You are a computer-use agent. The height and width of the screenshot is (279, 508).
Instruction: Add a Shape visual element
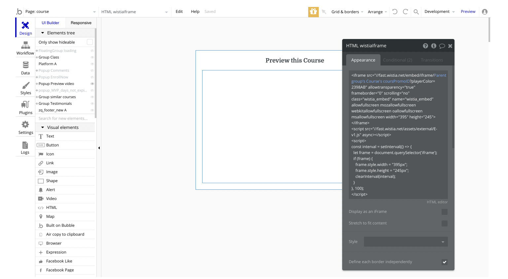coord(66,181)
